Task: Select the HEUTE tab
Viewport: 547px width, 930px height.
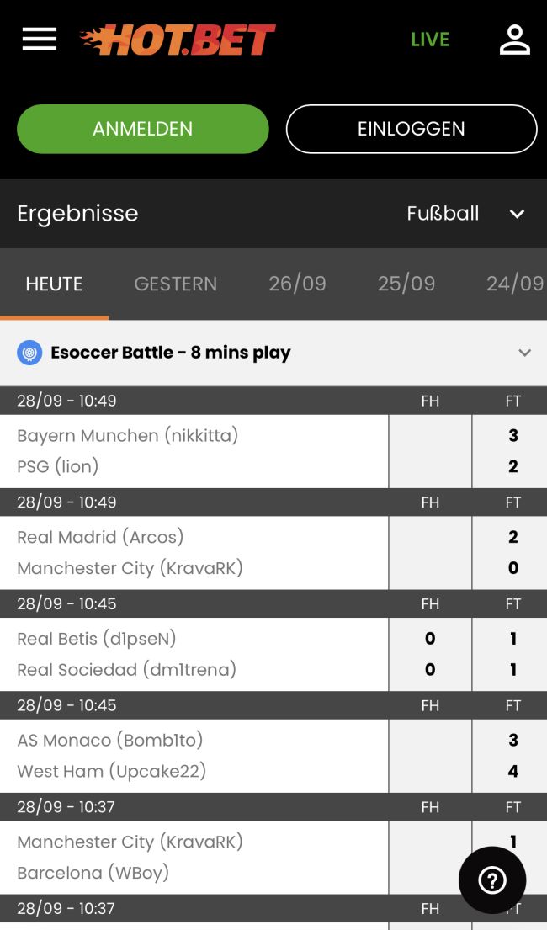Action: 54,284
